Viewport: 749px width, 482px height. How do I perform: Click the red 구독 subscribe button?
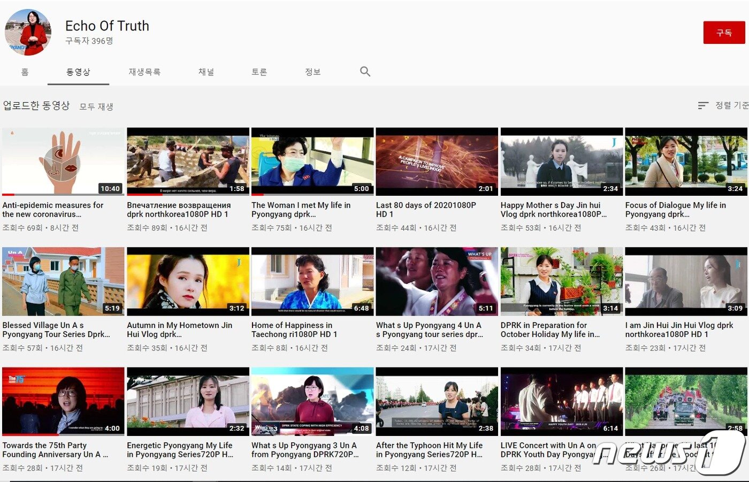724,33
